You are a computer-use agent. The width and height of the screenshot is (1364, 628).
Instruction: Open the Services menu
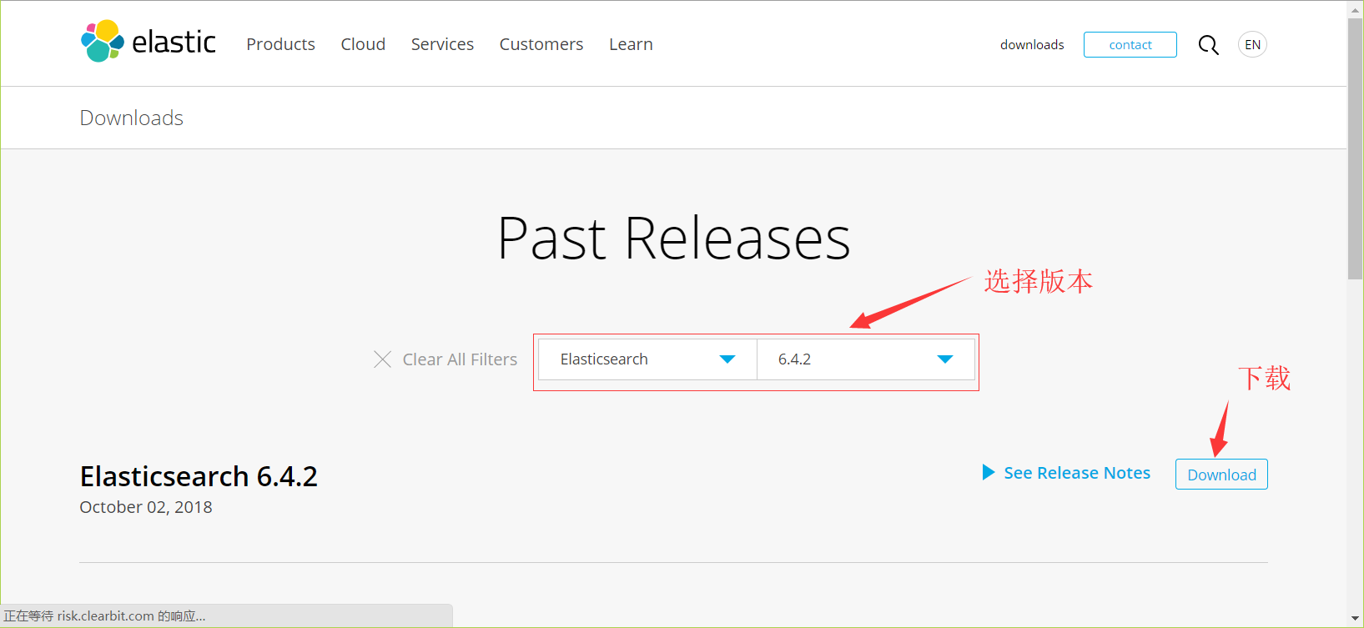(442, 44)
